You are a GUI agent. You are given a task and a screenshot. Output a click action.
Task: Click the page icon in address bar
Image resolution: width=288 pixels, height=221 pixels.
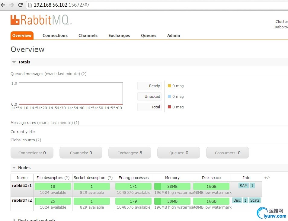click(x=30, y=5)
